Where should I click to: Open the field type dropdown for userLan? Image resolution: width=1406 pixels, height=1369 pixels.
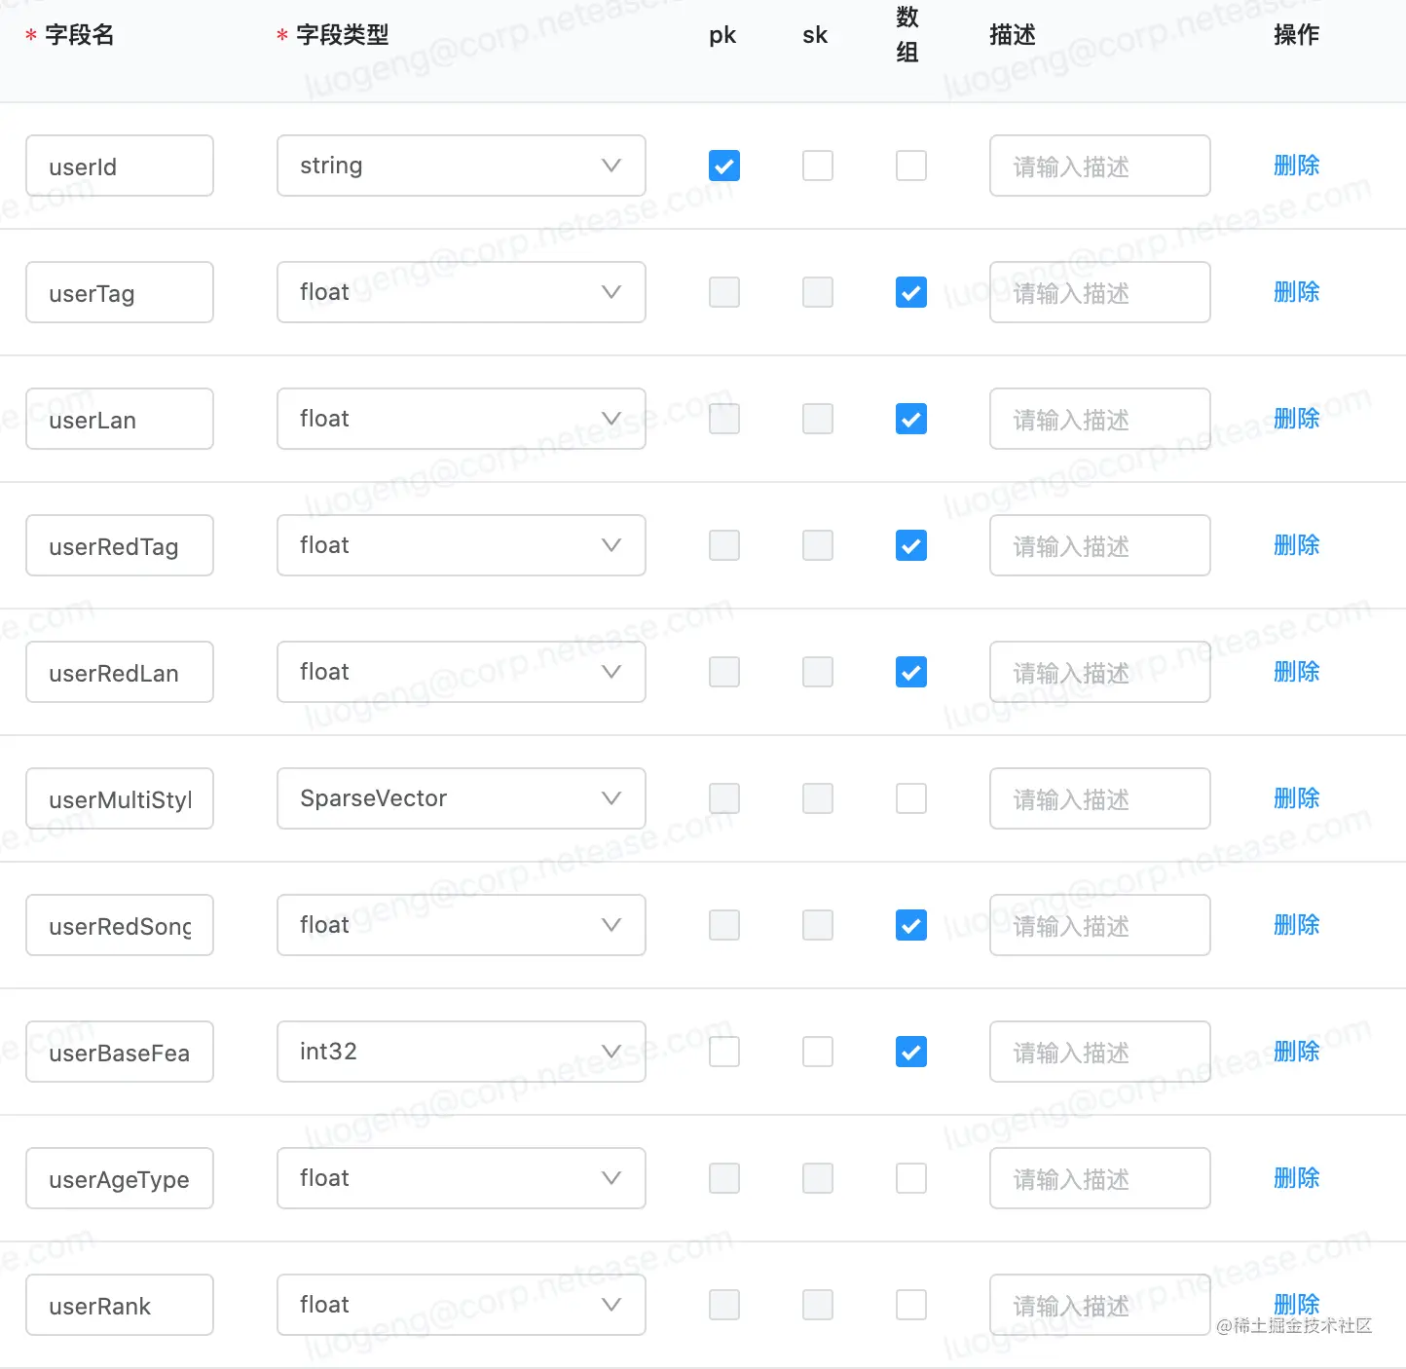point(462,419)
